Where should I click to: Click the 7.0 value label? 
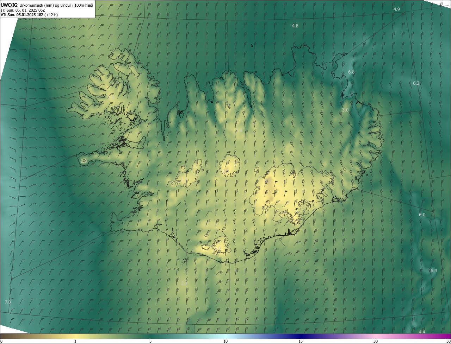coord(8,302)
